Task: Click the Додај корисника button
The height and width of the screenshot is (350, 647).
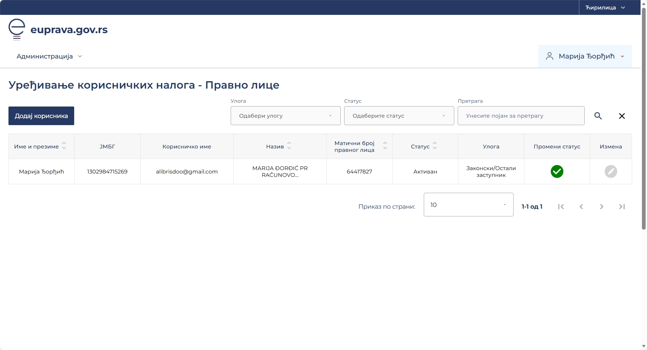Action: click(x=41, y=116)
